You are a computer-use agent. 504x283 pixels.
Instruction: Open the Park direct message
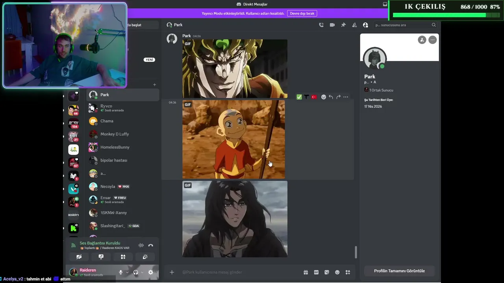click(x=123, y=95)
